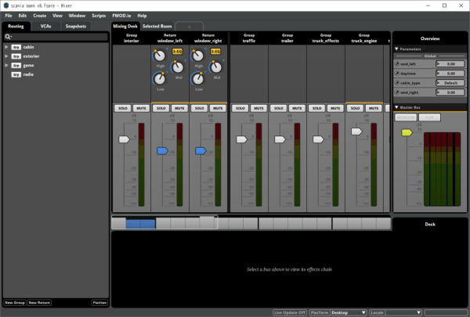This screenshot has height=317, width=470.
Task: Click the search magnifier icon in Routing
Action: tap(8, 37)
